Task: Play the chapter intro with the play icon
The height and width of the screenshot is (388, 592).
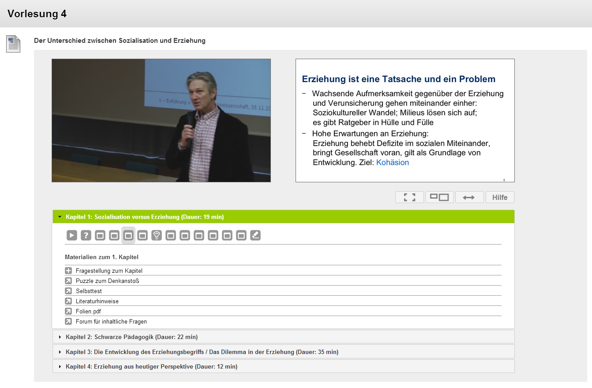Action: click(72, 235)
